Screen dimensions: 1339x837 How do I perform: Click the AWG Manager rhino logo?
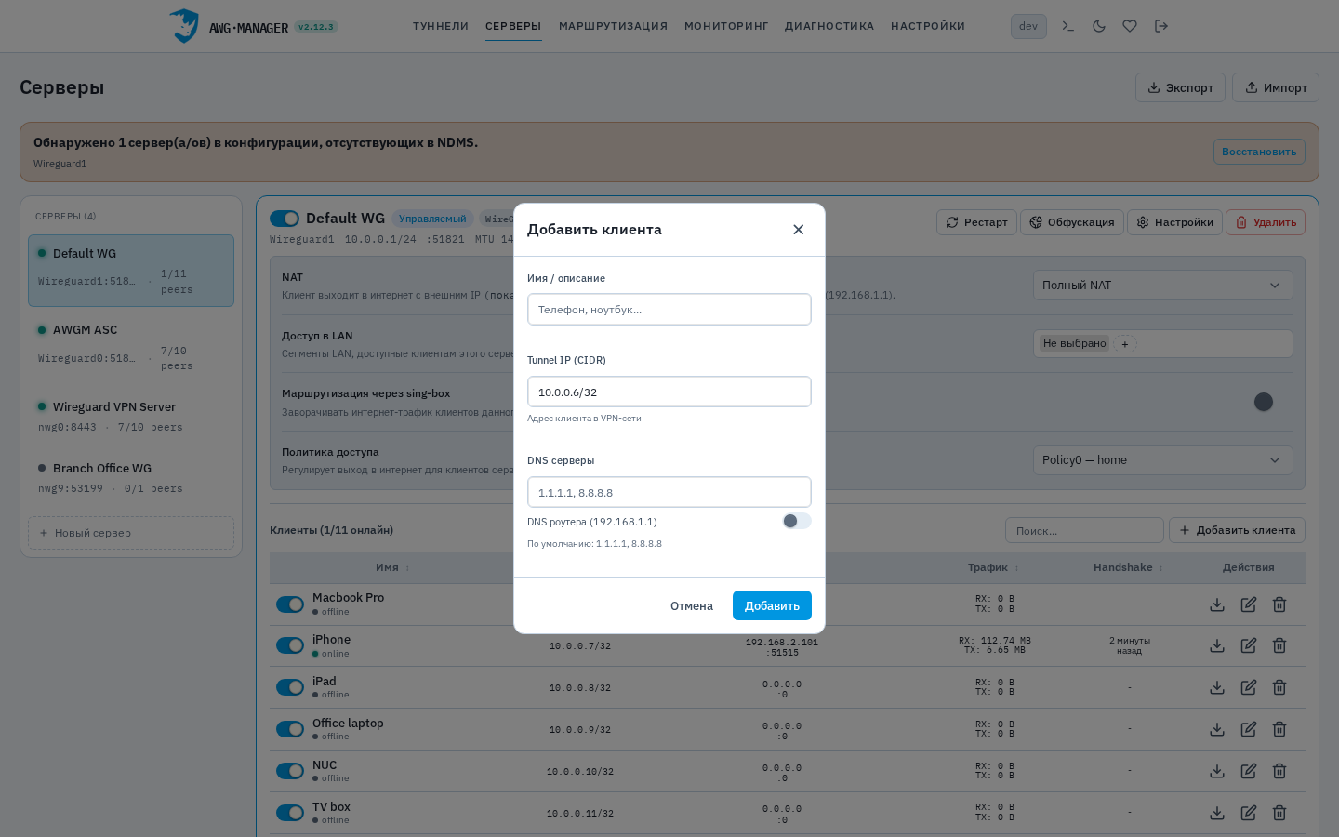point(184,26)
